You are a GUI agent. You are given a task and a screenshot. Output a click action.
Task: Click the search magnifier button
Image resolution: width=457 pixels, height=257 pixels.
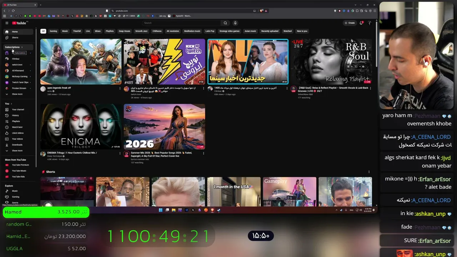[x=225, y=23]
